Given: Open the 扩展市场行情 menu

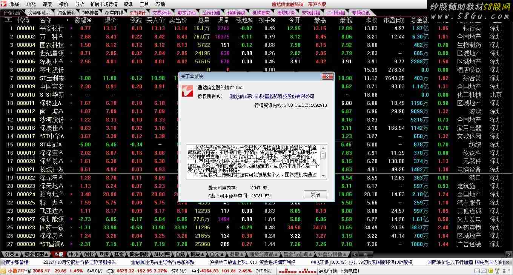Looking at the screenshot, I should 104,4.
